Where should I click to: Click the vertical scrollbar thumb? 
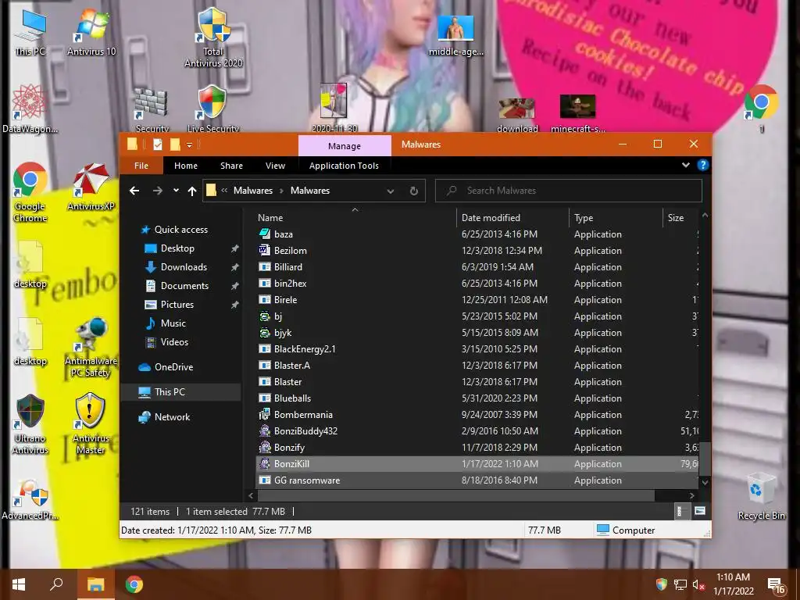705,459
